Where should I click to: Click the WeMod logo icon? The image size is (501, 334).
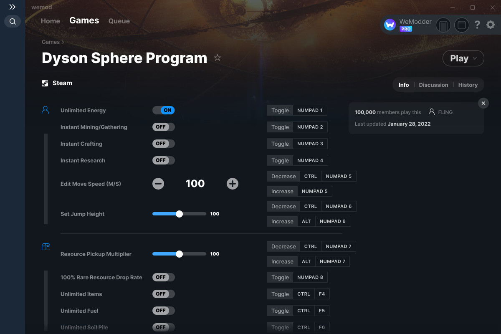click(390, 25)
